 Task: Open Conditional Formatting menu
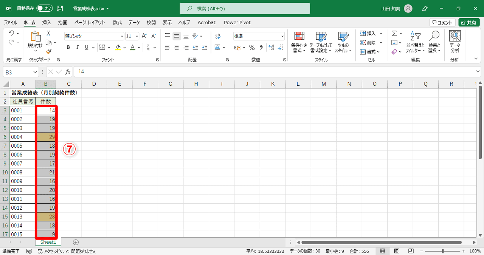pos(299,42)
